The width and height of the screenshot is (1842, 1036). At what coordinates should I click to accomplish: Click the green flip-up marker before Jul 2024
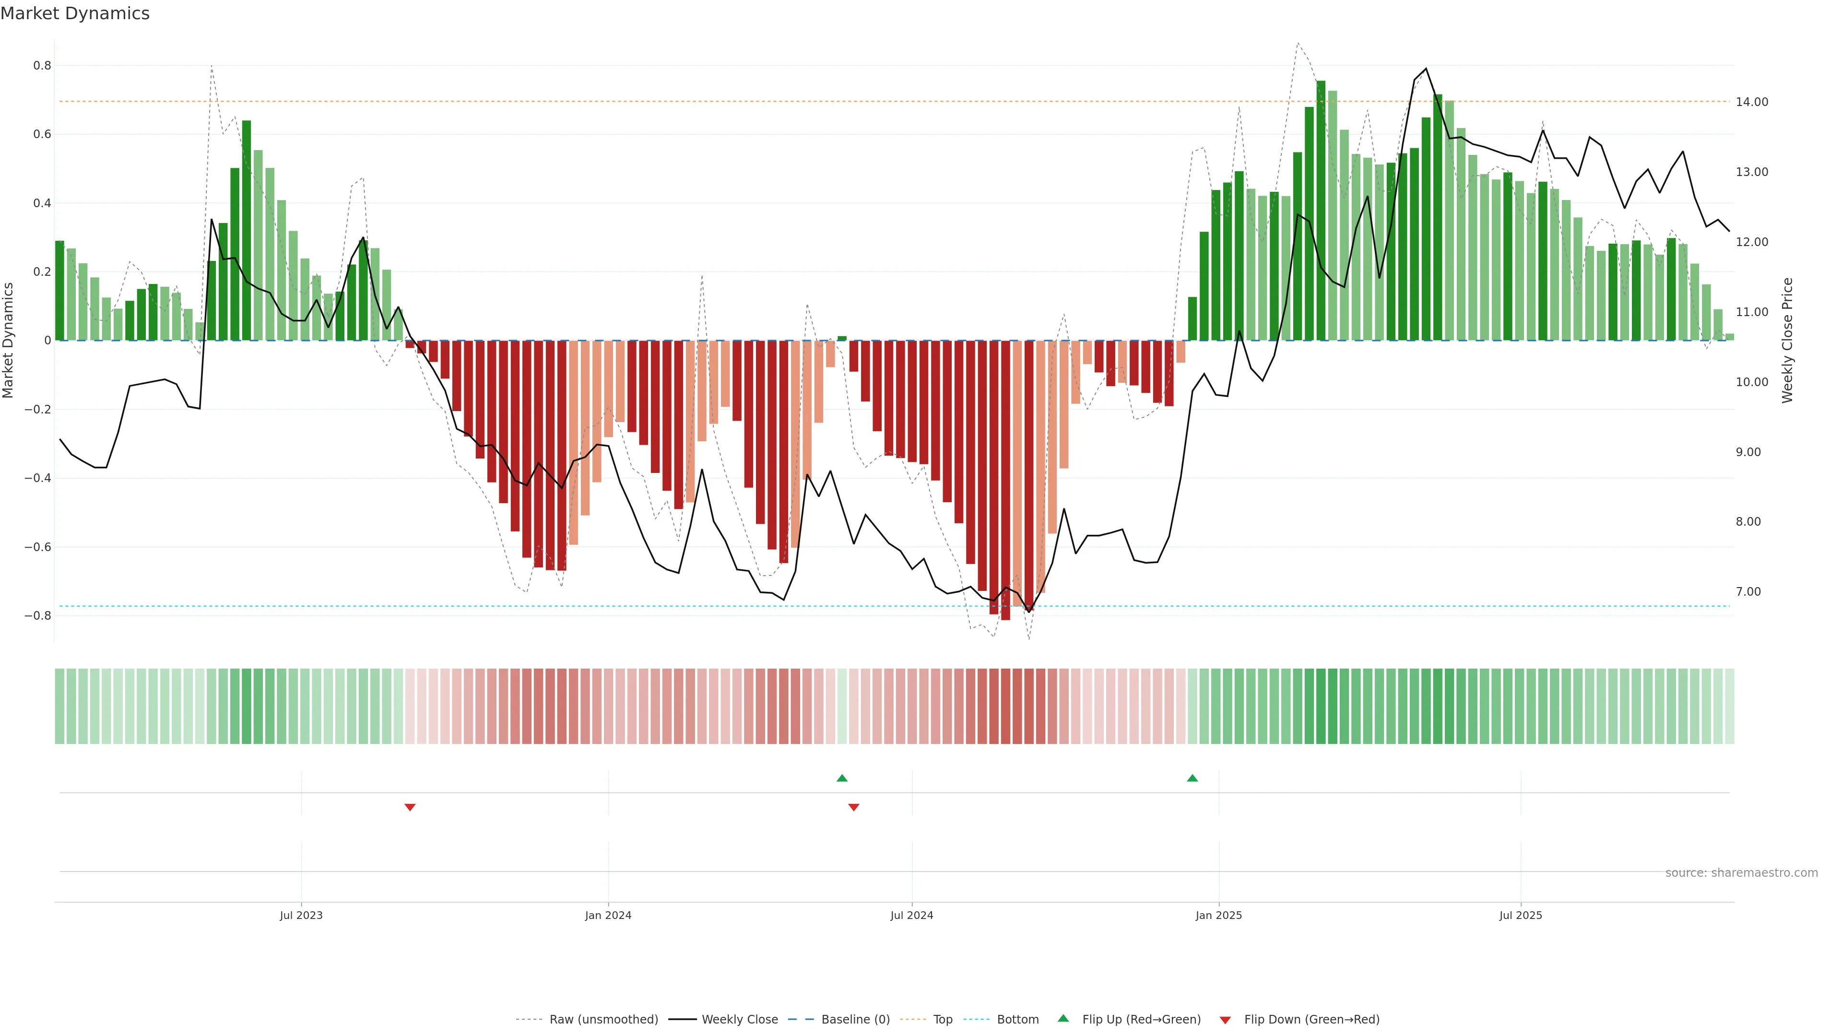coord(842,778)
